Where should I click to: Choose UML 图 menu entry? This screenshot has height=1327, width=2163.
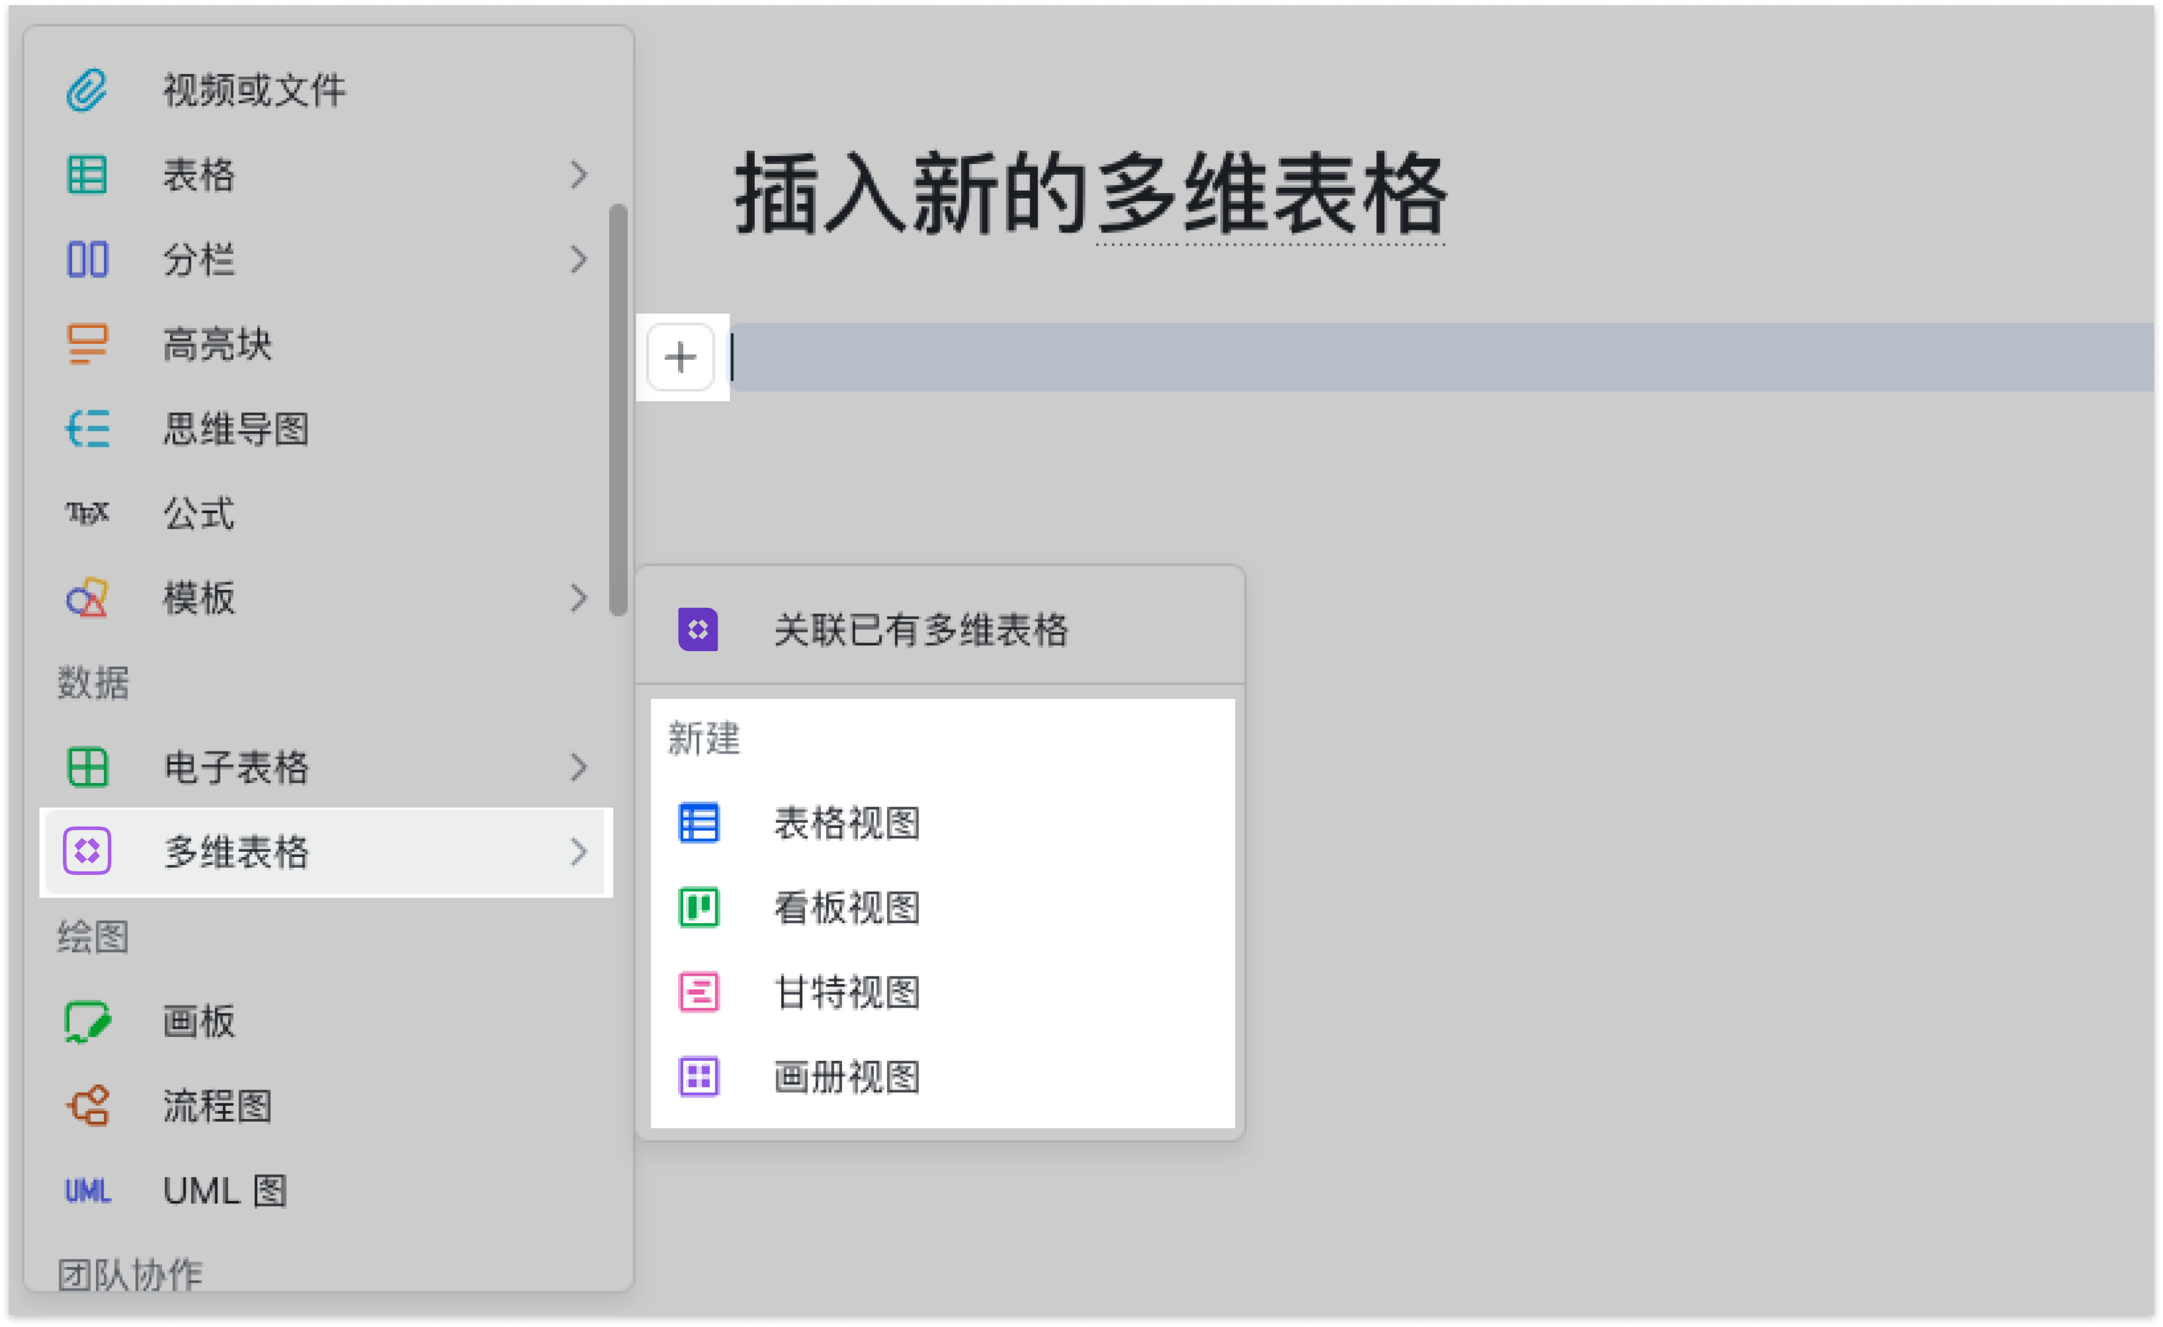(x=325, y=1192)
